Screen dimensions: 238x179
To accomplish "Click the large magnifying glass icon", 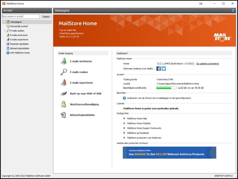I will [x=64, y=72].
